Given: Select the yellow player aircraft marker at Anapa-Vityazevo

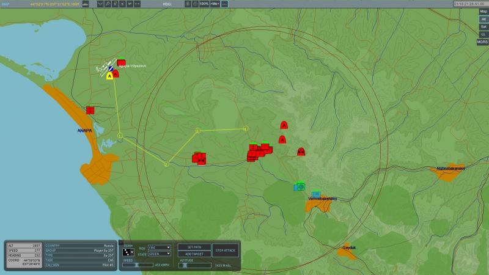Looking at the screenshot, I should (x=109, y=76).
